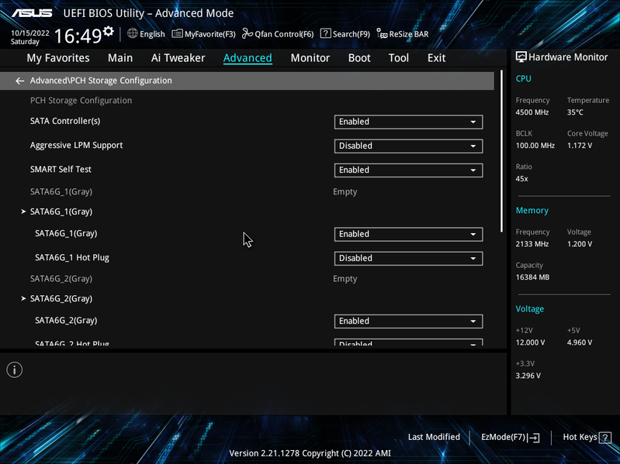The height and width of the screenshot is (464, 620).
Task: Click the version copyright text
Action: coord(310,453)
